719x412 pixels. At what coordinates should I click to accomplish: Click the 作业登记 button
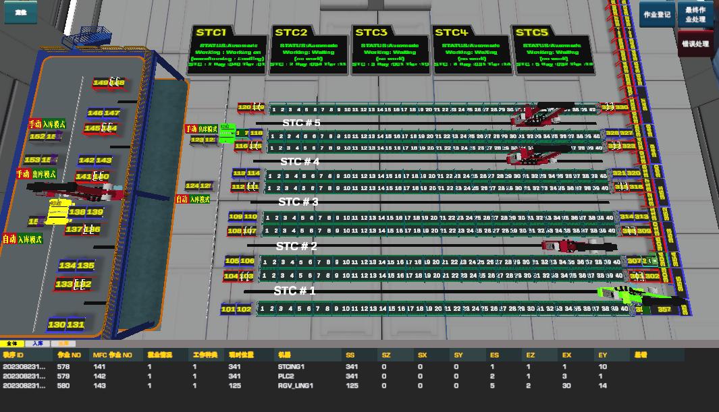tap(657, 15)
